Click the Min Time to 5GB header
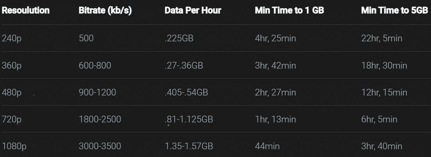The width and height of the screenshot is (431, 157). (x=395, y=11)
